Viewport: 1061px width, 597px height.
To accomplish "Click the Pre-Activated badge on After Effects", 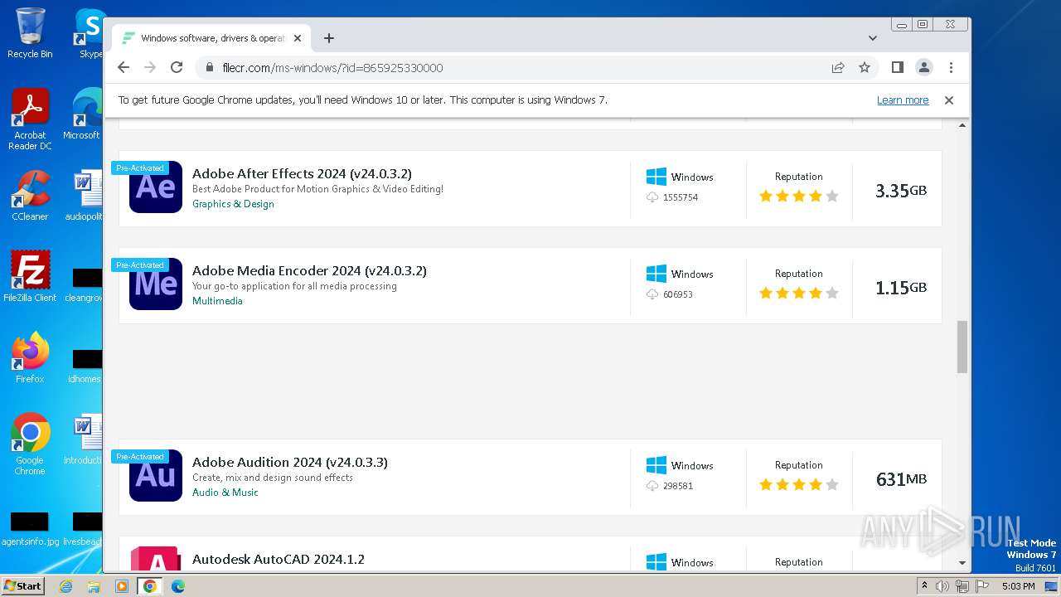I will [x=140, y=168].
